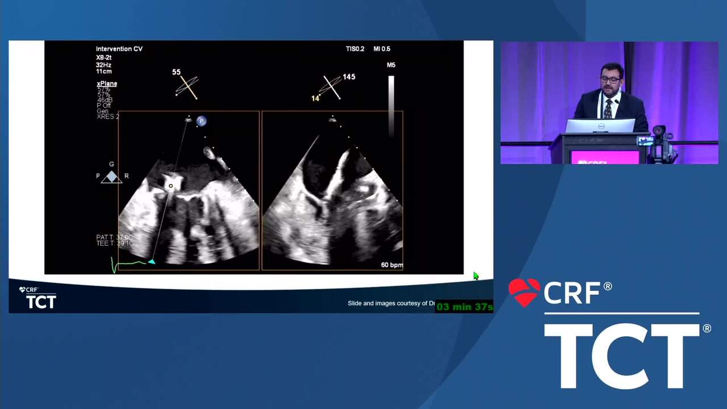Screen dimensions: 727x409
Task: Select the right echo image panel
Action: tap(332, 190)
